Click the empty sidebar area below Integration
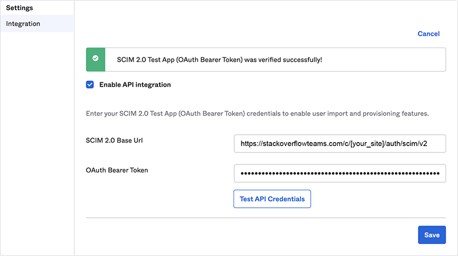The width and height of the screenshot is (458, 256). coord(37,143)
